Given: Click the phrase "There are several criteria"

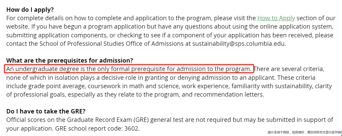Looking at the screenshot, I should point(288,69).
